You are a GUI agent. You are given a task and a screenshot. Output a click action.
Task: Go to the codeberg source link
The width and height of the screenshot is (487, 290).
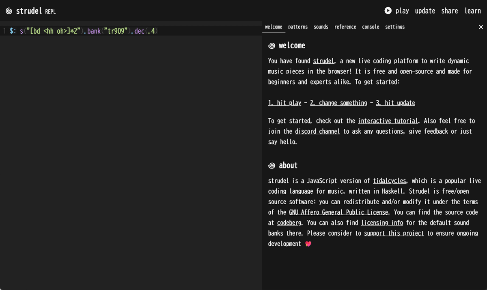[x=289, y=223]
